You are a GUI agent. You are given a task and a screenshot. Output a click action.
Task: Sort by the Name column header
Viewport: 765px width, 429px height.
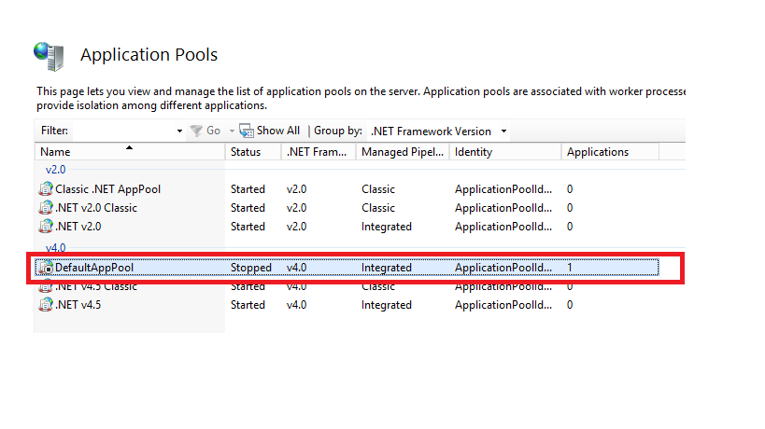pyautogui.click(x=129, y=151)
